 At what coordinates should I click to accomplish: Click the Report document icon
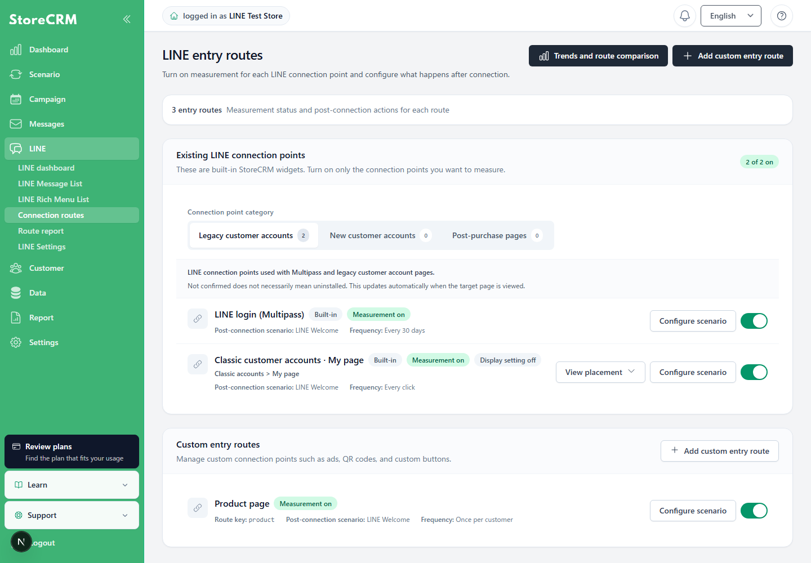click(16, 318)
